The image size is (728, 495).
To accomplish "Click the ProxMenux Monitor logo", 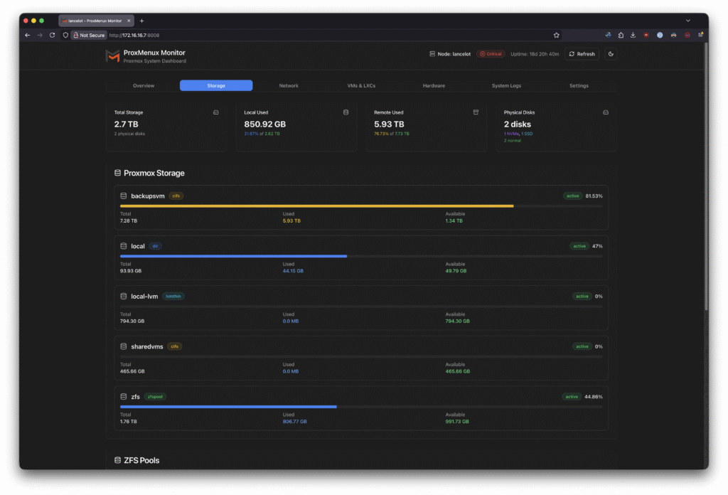I will (x=112, y=56).
